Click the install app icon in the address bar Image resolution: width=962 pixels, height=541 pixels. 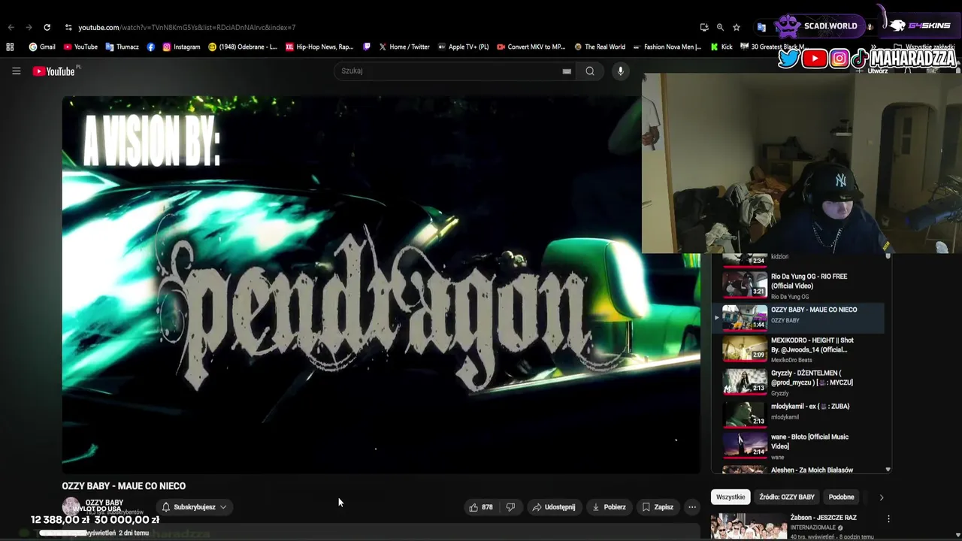[704, 27]
